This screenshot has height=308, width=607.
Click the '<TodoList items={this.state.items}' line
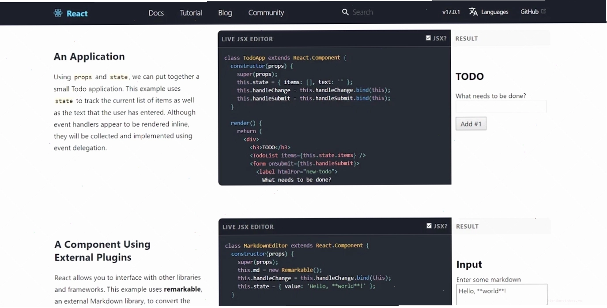tap(308, 155)
